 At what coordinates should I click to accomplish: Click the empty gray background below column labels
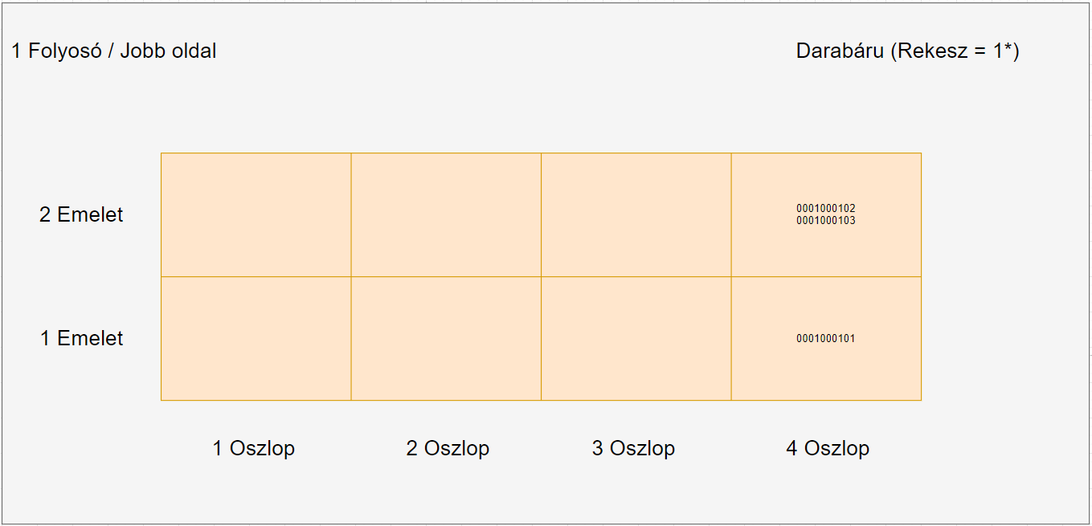coord(546,494)
